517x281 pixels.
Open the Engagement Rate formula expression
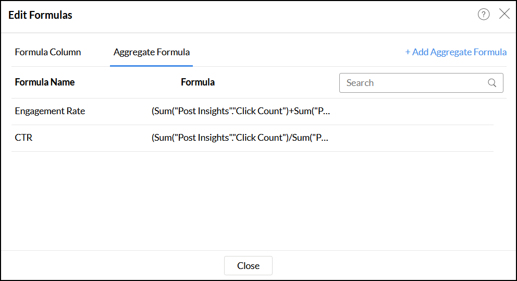click(x=240, y=111)
